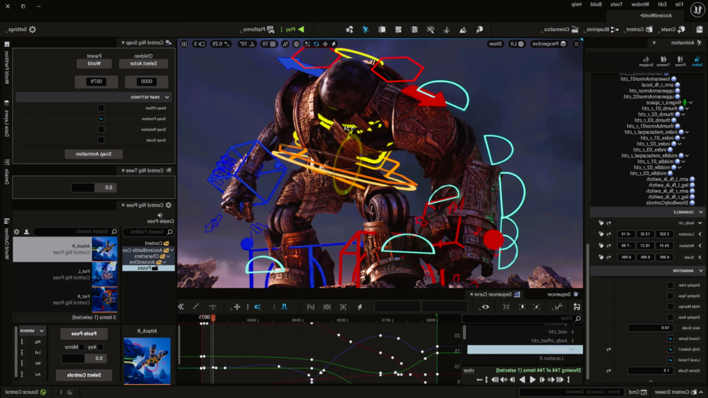Adjust the Control Rig Tween slider
Image resolution: width=708 pixels, height=398 pixels.
(93, 187)
